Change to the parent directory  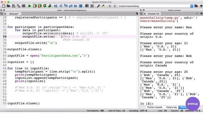[201, 6]
